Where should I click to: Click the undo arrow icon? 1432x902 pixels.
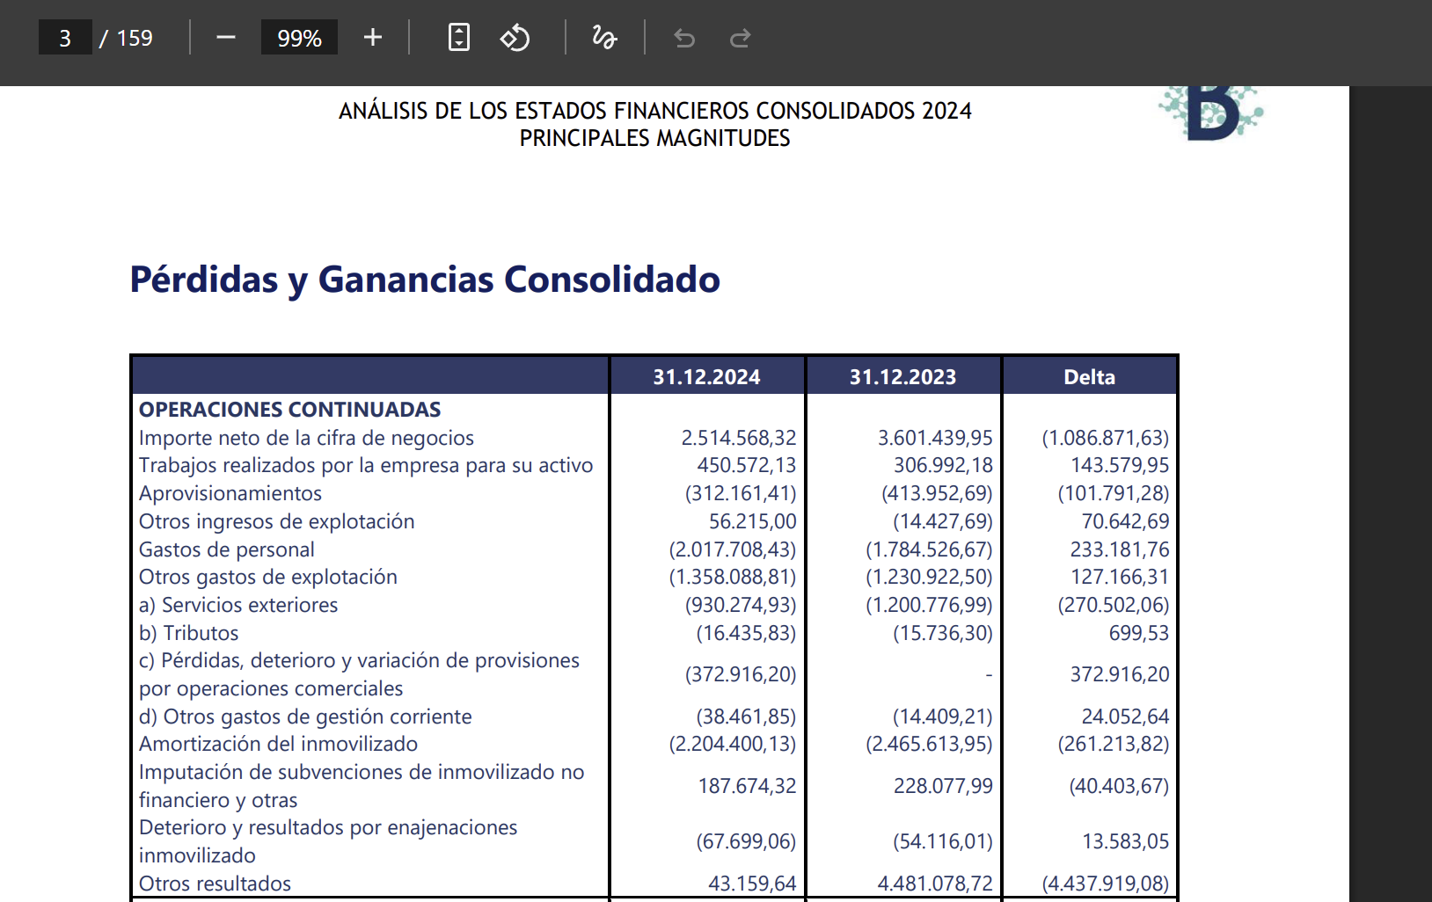pyautogui.click(x=684, y=38)
